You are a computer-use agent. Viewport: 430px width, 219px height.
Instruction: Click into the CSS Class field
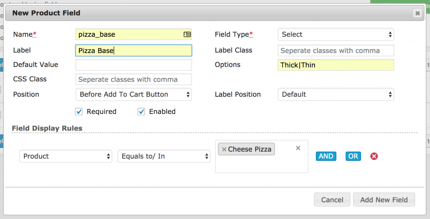pos(134,79)
